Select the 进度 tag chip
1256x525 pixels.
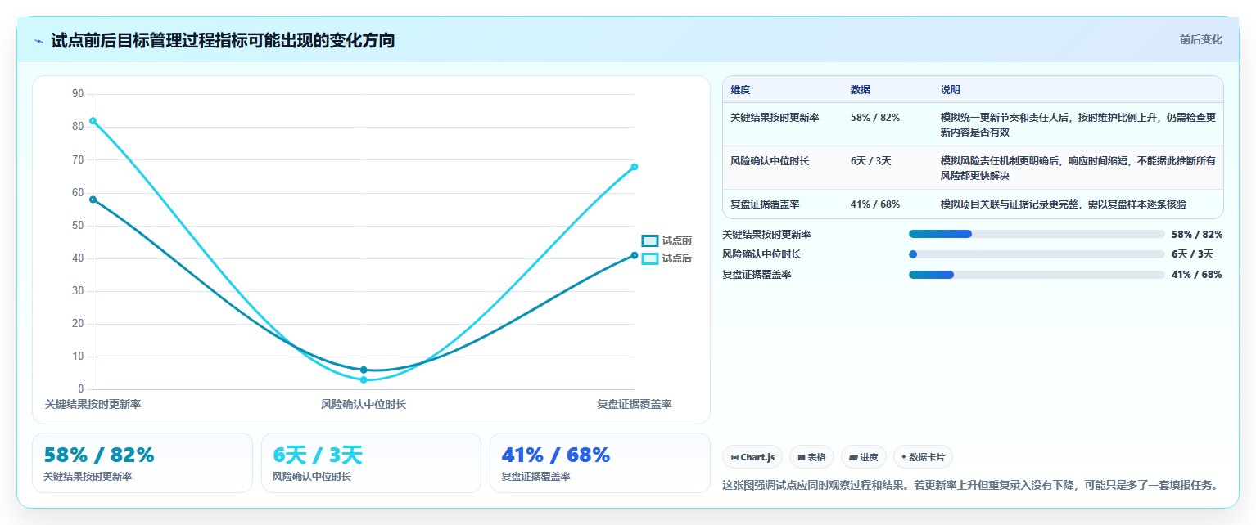(x=864, y=457)
